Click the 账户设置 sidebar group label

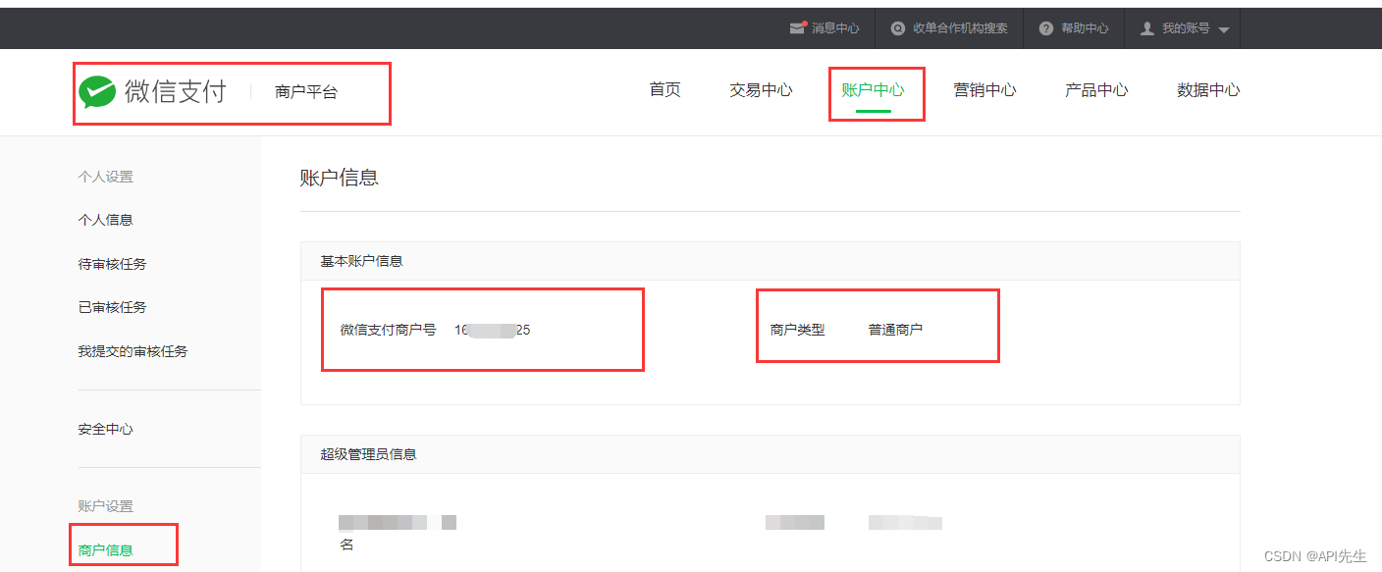[x=106, y=506]
